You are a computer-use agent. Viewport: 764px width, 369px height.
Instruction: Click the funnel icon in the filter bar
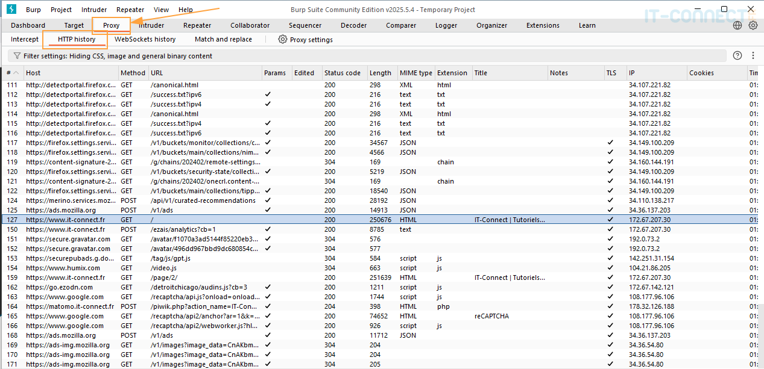click(x=17, y=56)
